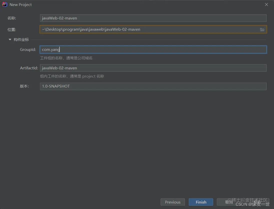Finish creating the project
This screenshot has height=209, width=274.
(x=201, y=202)
